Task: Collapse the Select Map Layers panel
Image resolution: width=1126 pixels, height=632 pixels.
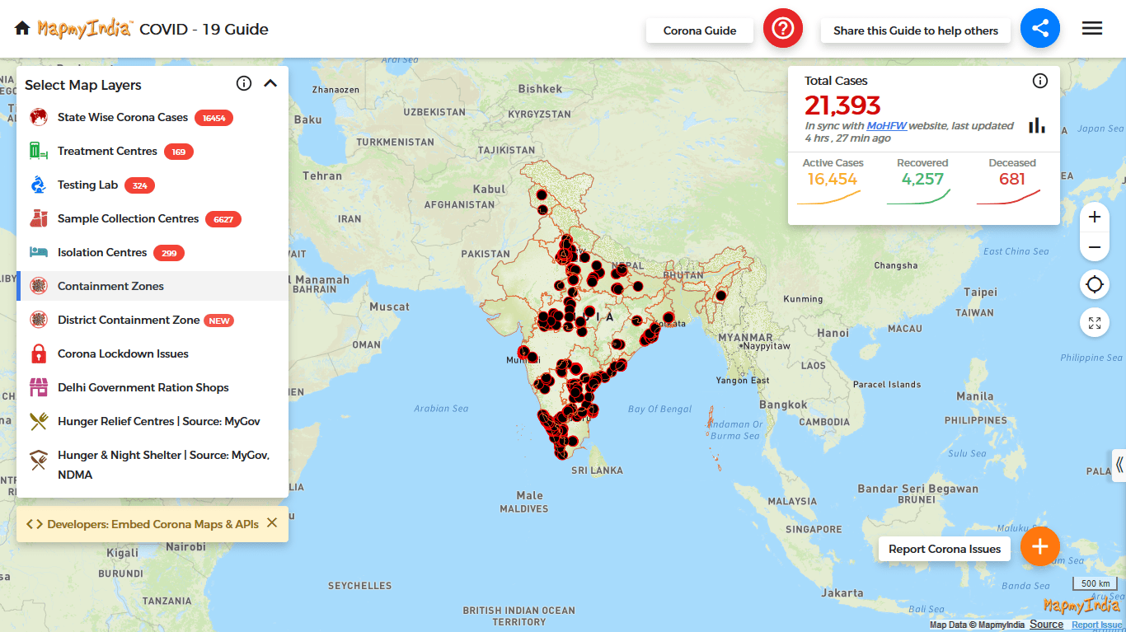Action: (270, 83)
